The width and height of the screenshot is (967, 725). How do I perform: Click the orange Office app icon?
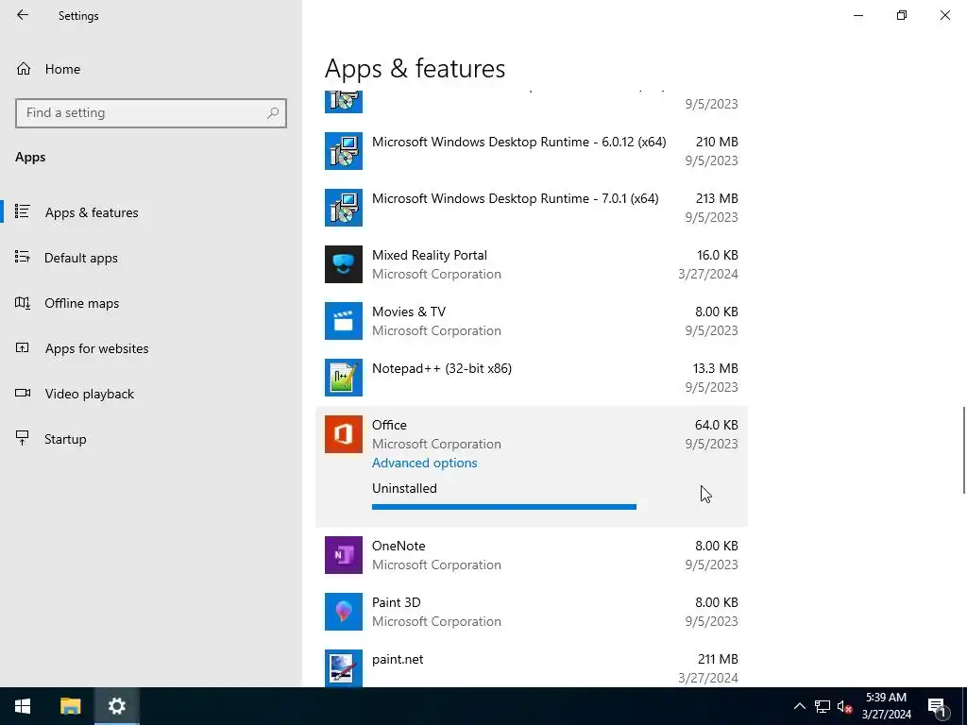(x=344, y=434)
